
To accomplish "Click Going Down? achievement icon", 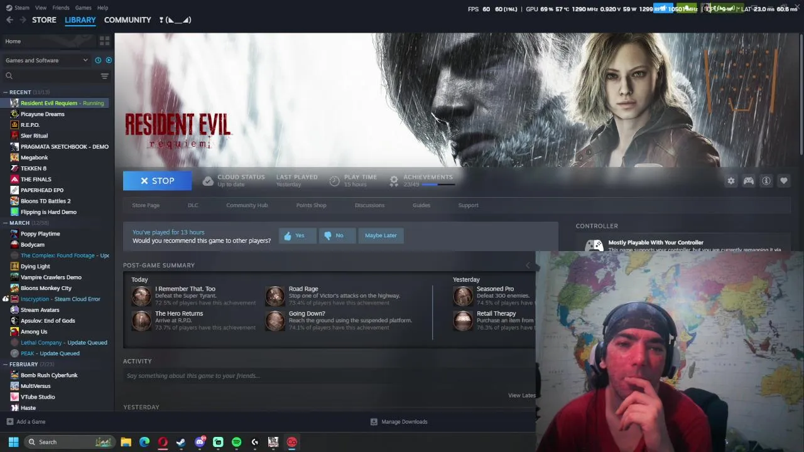I will [274, 320].
